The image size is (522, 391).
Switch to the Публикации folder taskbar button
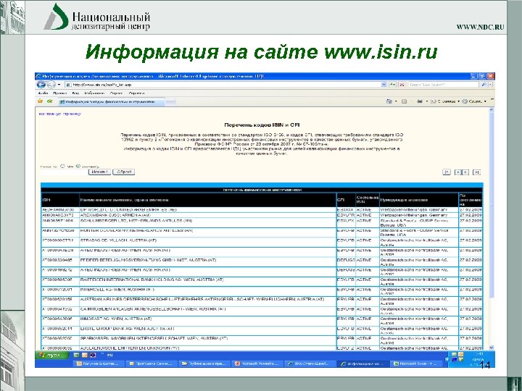tap(204, 363)
